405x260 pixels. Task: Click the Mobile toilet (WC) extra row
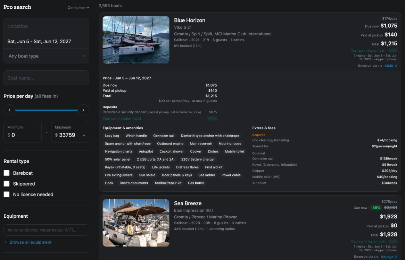[325, 177]
